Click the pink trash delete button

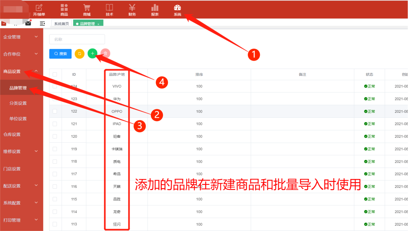tap(105, 54)
